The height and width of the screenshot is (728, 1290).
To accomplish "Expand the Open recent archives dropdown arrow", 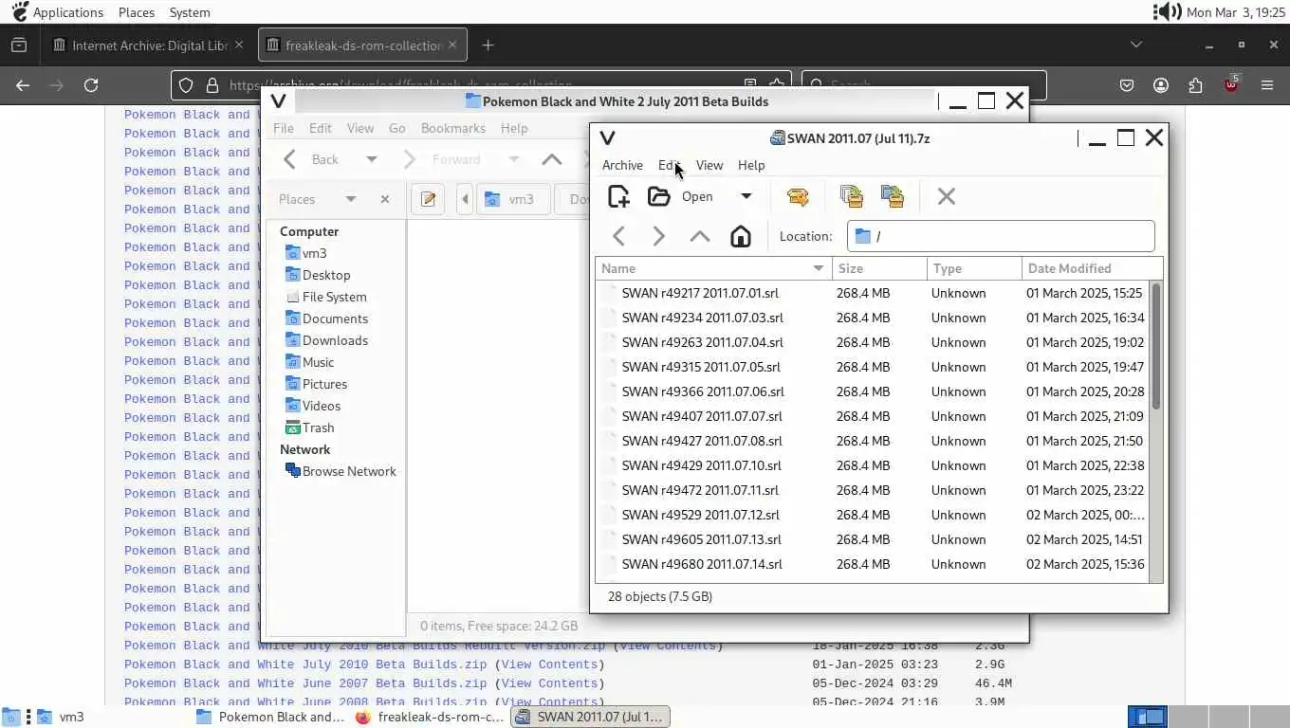I will point(746,196).
